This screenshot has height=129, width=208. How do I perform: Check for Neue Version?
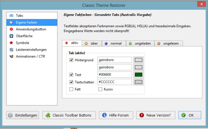pyautogui.click(x=156, y=115)
